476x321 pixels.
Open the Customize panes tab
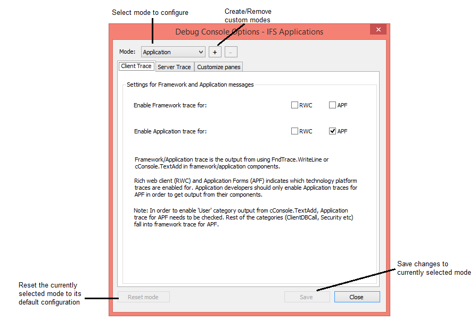[x=219, y=67]
